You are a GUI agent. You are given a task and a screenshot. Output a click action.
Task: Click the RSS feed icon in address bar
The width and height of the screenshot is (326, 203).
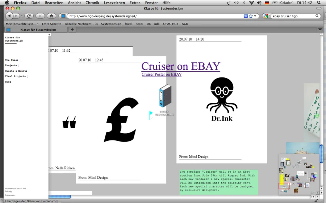click(x=246, y=16)
